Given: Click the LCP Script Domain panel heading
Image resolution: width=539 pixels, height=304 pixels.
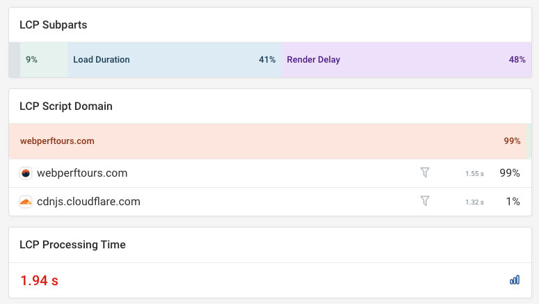Looking at the screenshot, I should (66, 106).
